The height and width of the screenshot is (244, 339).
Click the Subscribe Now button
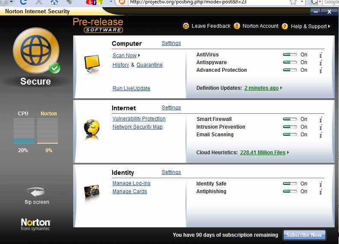coord(304,235)
